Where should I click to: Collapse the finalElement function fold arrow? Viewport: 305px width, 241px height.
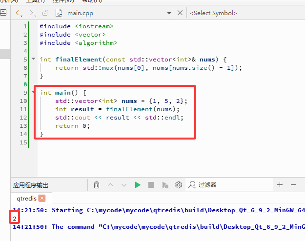[34, 59]
